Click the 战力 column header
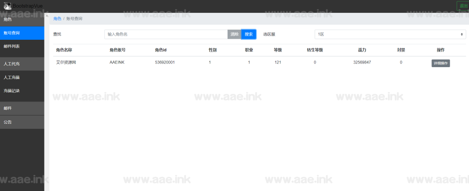469x191 pixels. click(x=362, y=50)
